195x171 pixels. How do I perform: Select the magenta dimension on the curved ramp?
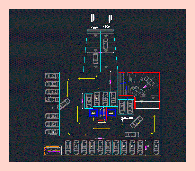click(145, 86)
